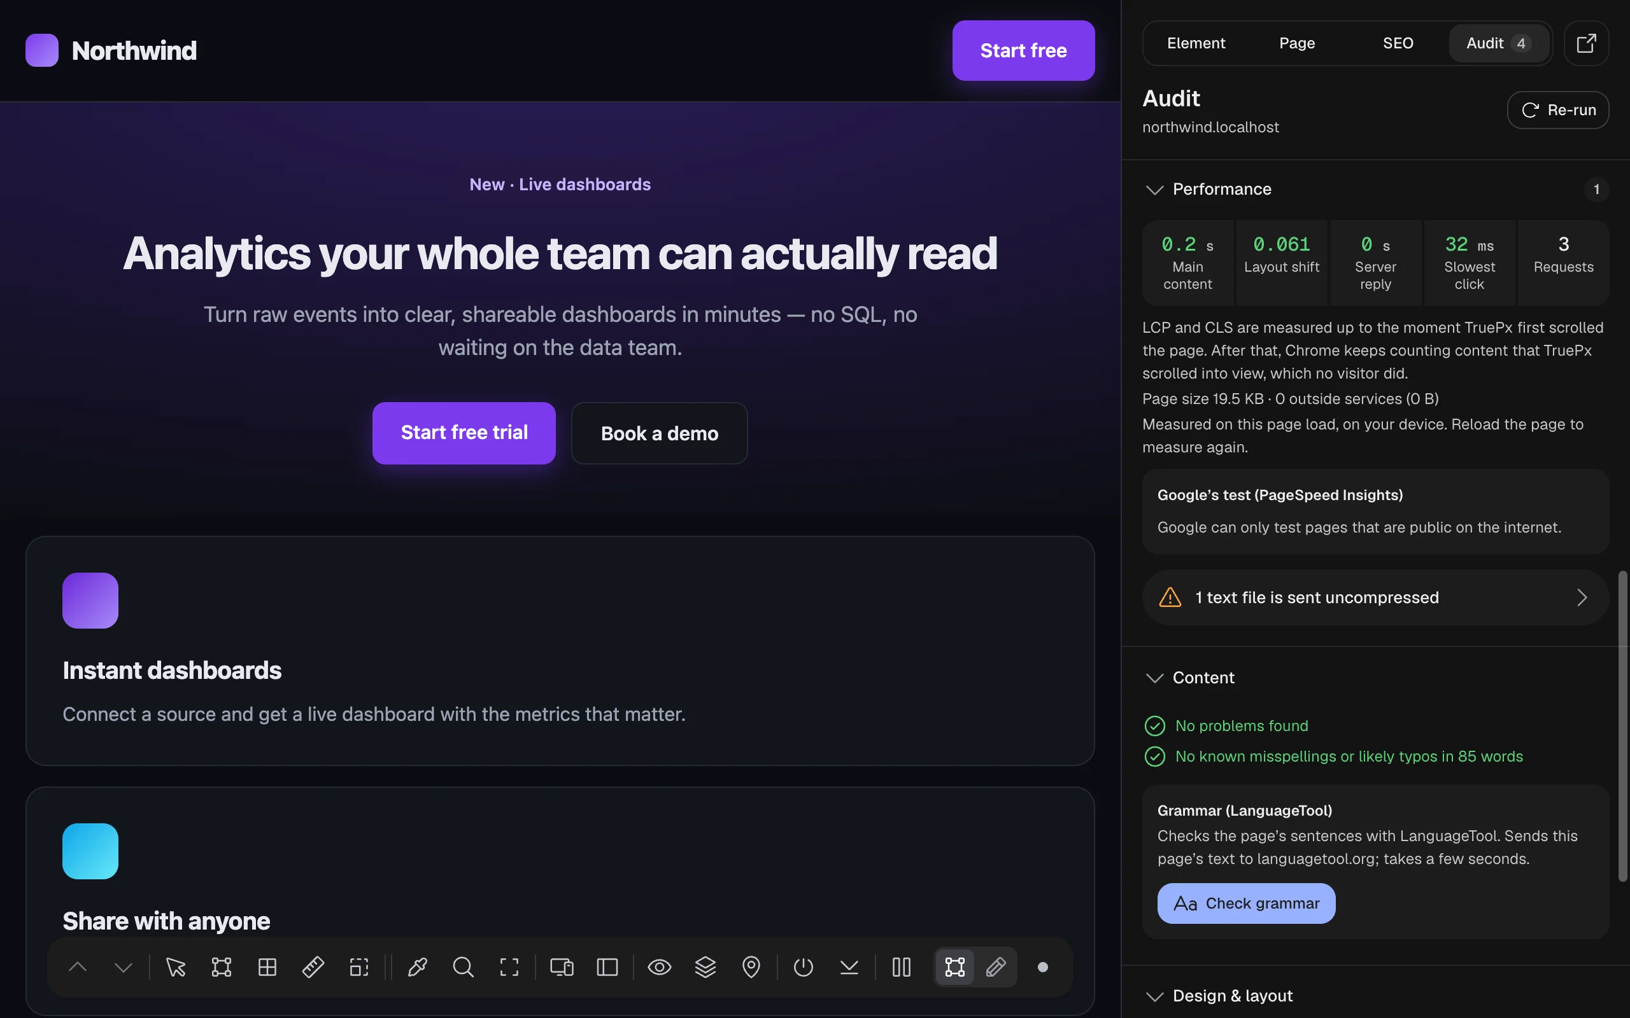This screenshot has width=1630, height=1018.
Task: Pick the eyedropper color tool
Action: (418, 968)
